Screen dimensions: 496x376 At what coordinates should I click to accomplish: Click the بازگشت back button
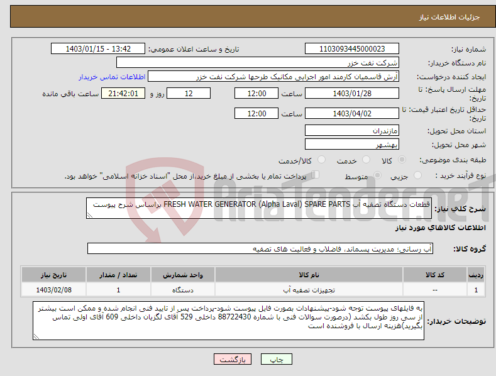(233, 359)
